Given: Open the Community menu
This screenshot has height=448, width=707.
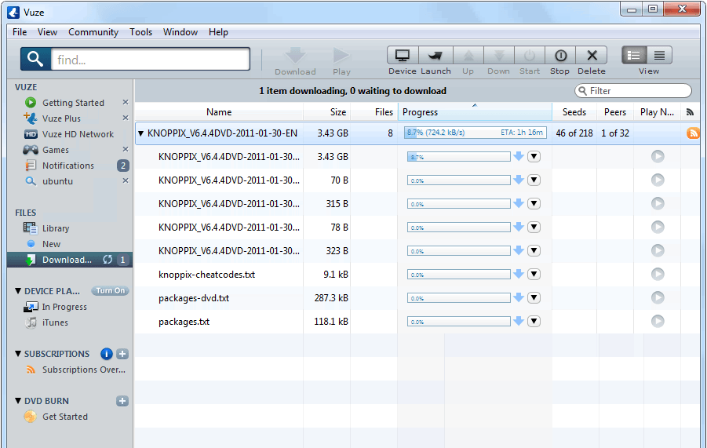Looking at the screenshot, I should (93, 32).
